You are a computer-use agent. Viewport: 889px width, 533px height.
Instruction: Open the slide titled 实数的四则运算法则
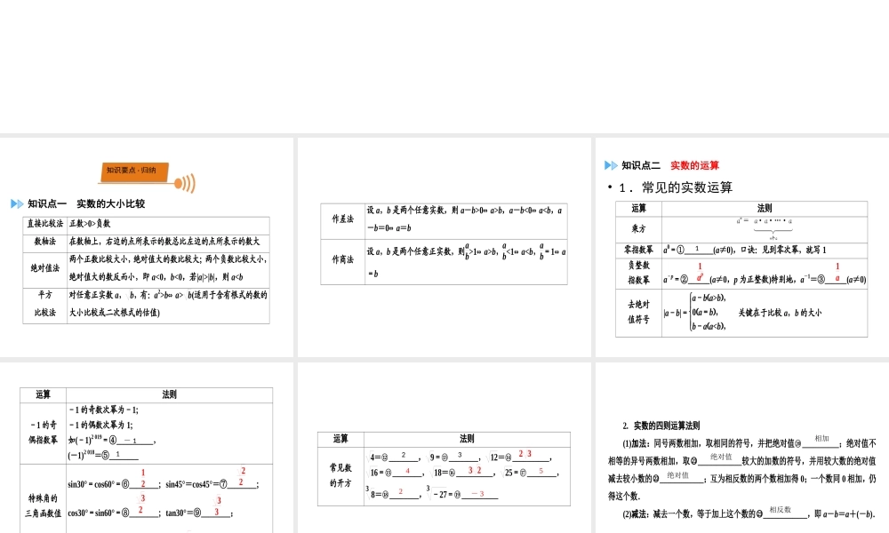(742, 448)
